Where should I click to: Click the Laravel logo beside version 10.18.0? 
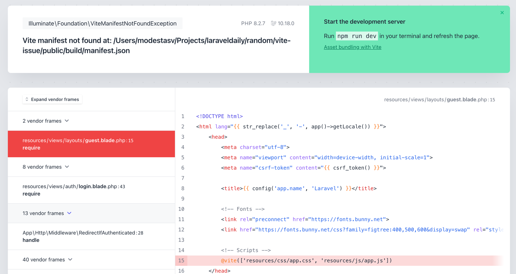273,24
